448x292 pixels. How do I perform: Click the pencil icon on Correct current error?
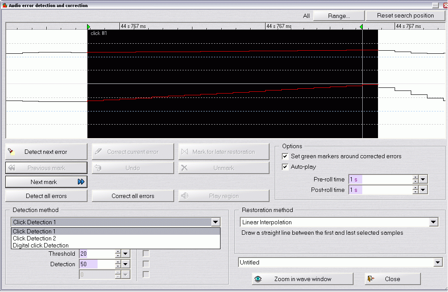click(x=98, y=151)
